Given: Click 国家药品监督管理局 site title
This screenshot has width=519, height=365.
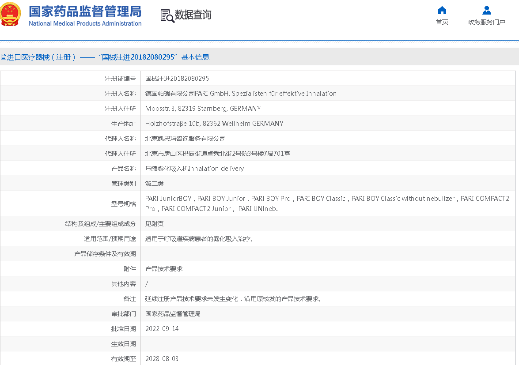Looking at the screenshot, I should (85, 11).
